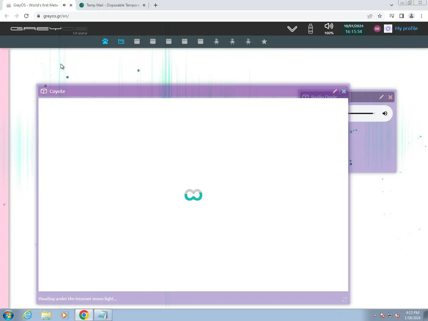This screenshot has width=428, height=321.
Task: Bookmark this page with star
Action: point(380,16)
